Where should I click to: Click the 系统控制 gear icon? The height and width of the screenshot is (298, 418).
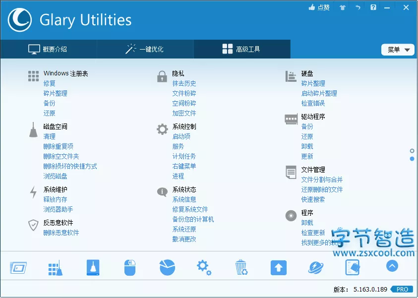[162, 129]
